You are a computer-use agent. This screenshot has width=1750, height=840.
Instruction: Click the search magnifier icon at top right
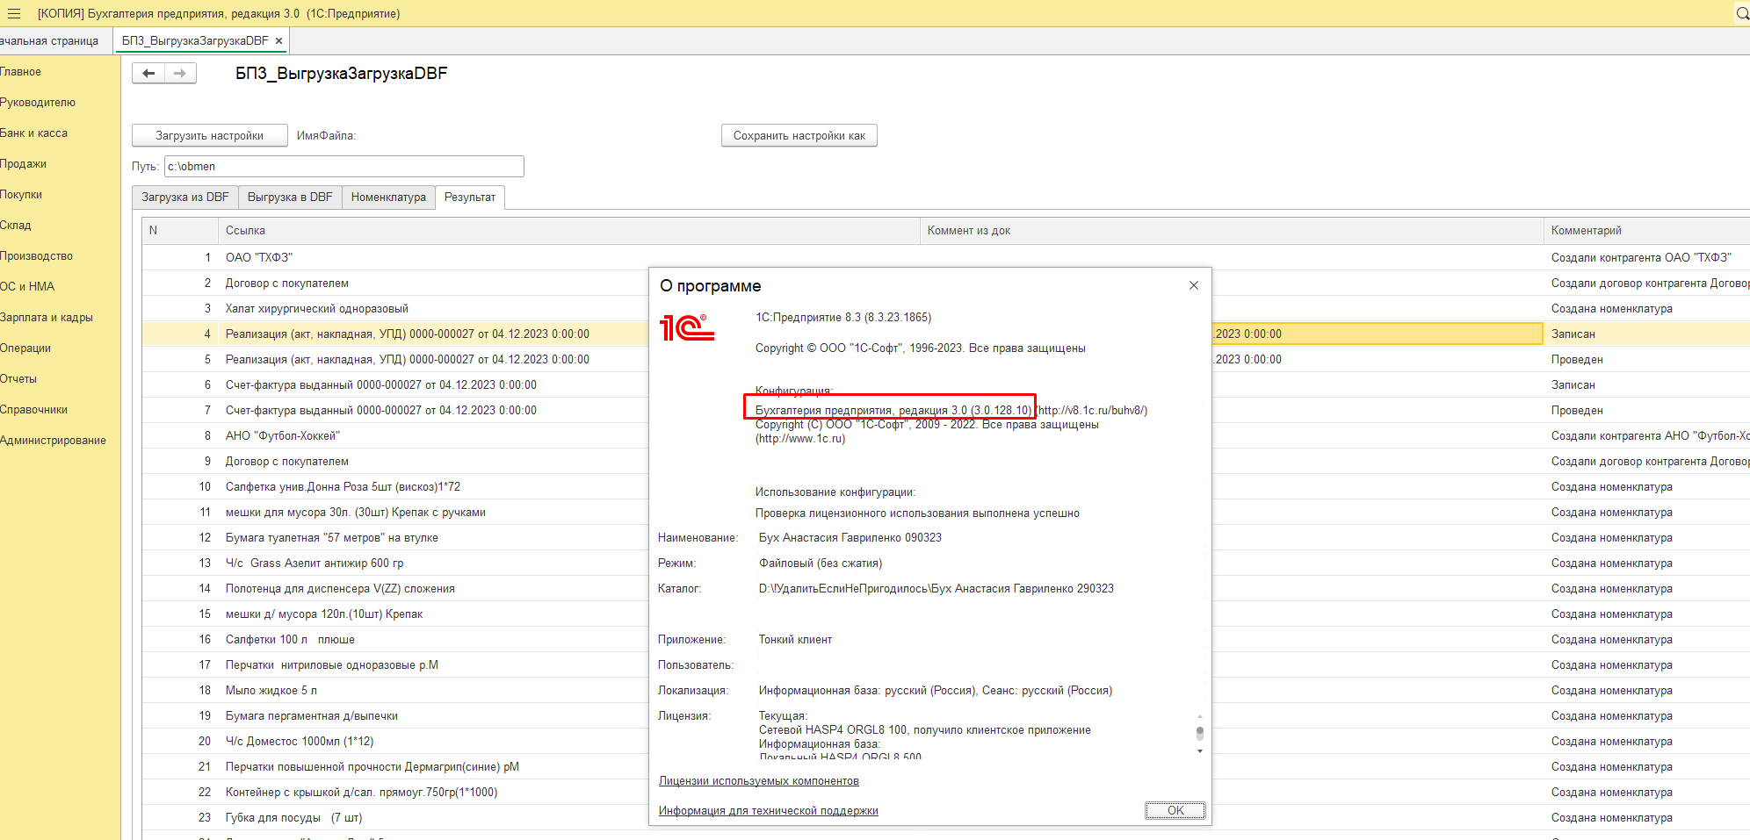1741,13
